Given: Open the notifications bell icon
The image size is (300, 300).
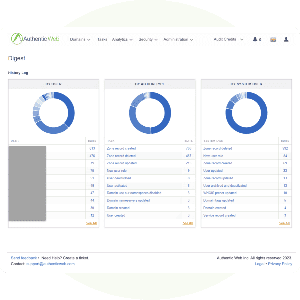Looking at the screenshot, I should pyautogui.click(x=255, y=39).
